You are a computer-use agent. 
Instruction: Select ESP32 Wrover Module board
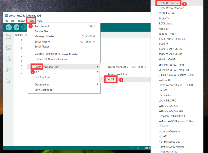177,8
